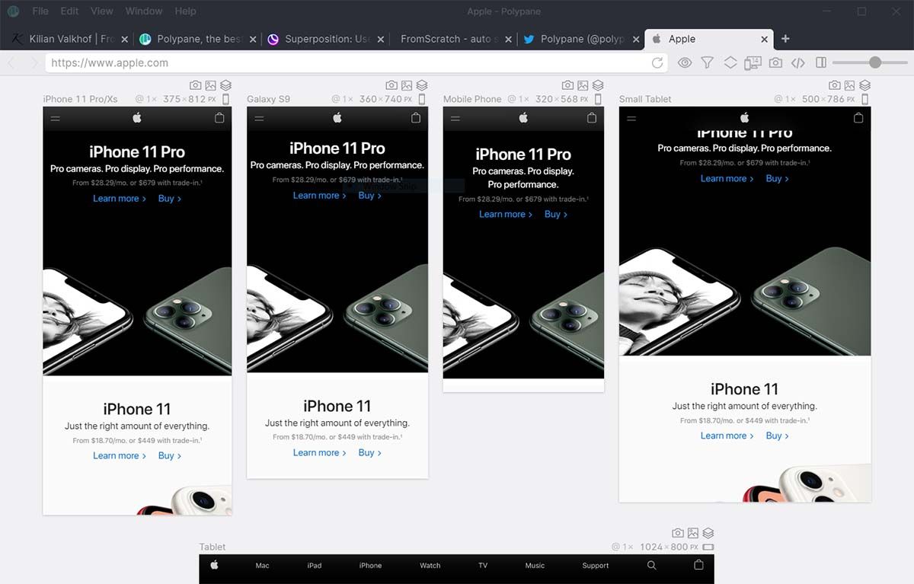Image resolution: width=914 pixels, height=584 pixels.
Task: Click iPhone 11 Pro Buy link in Mobile Phone pane
Action: 556,214
